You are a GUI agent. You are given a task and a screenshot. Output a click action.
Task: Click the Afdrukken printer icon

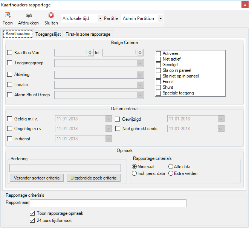(x=29, y=15)
